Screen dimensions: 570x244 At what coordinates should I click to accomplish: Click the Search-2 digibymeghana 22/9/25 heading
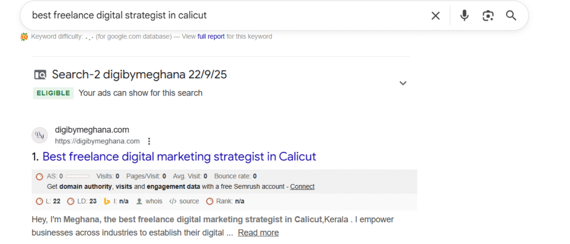139,75
